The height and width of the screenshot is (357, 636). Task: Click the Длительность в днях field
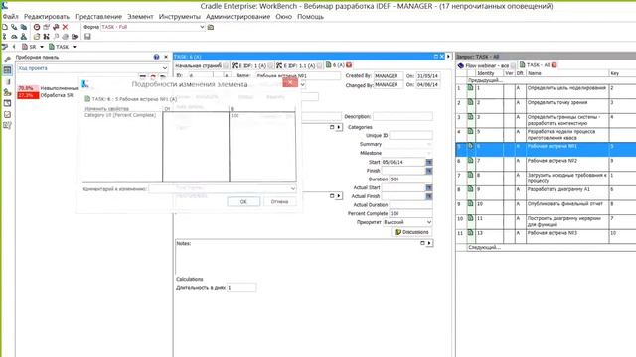tap(240, 288)
